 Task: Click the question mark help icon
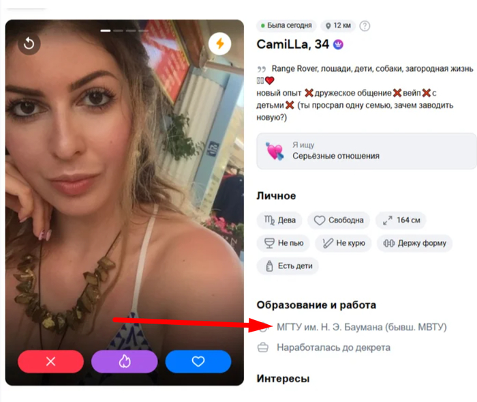pyautogui.click(x=365, y=26)
